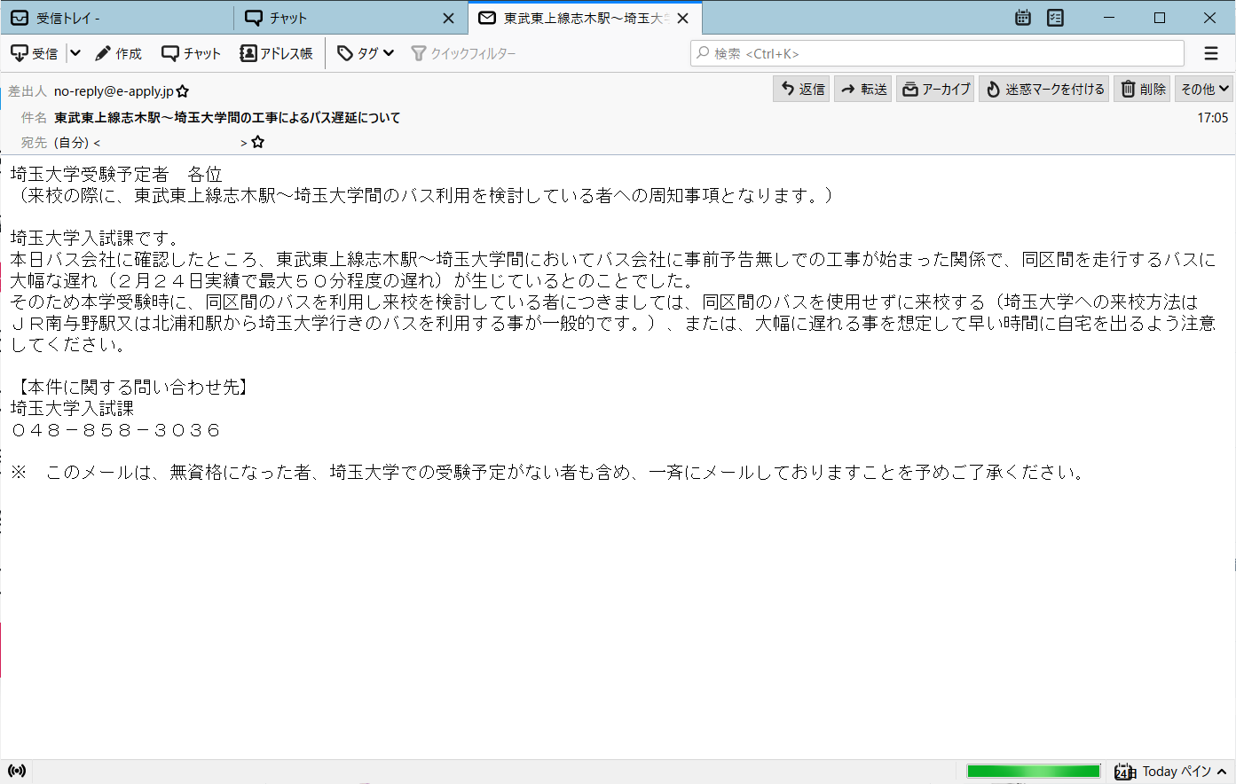Open the address book (アドレス帳)
This screenshot has width=1236, height=784.
point(276,53)
